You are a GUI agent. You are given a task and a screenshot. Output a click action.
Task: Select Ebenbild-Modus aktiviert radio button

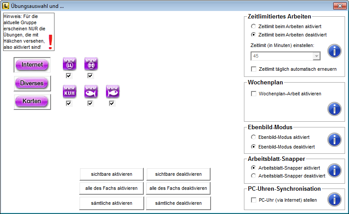254,137
